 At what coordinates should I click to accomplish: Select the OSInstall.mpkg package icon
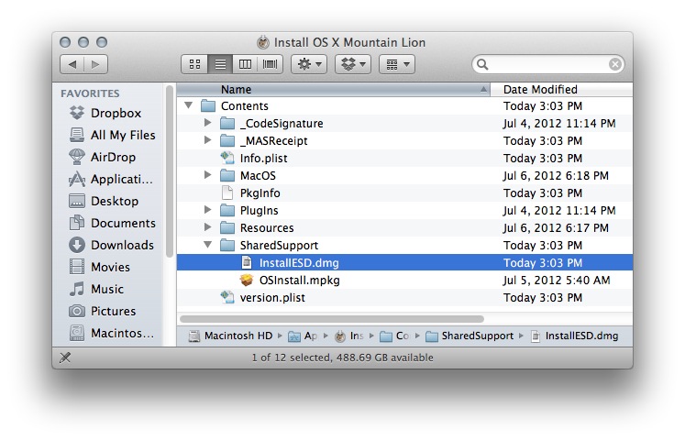pos(247,280)
